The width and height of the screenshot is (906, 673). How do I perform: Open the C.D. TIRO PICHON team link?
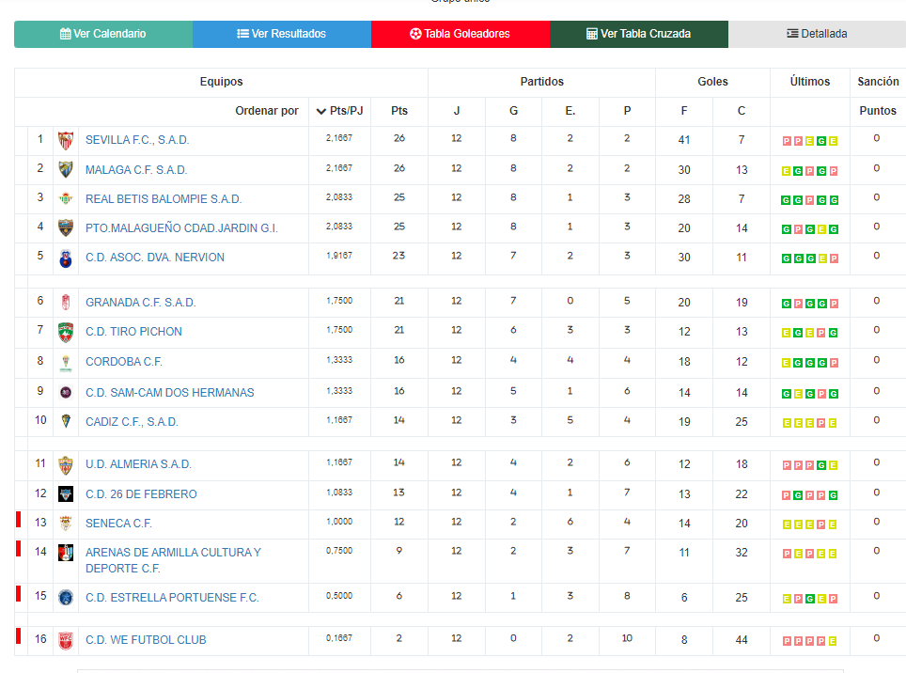[x=133, y=332]
